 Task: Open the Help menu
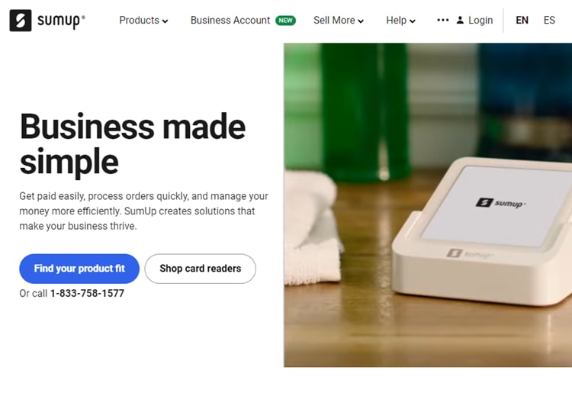point(400,21)
